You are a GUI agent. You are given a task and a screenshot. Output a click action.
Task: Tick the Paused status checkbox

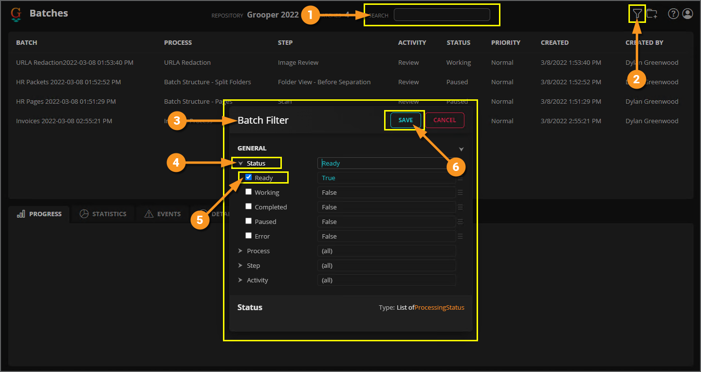point(248,221)
